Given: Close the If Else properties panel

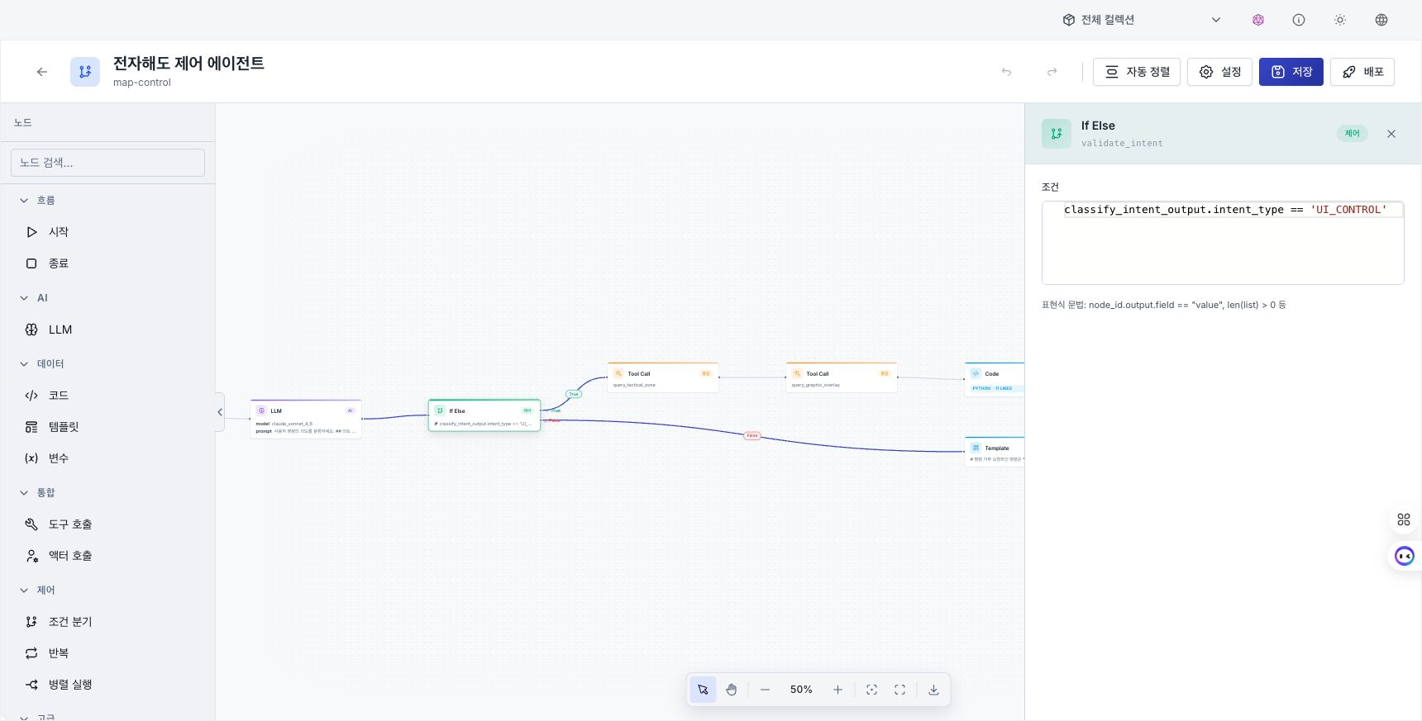Looking at the screenshot, I should tap(1391, 134).
